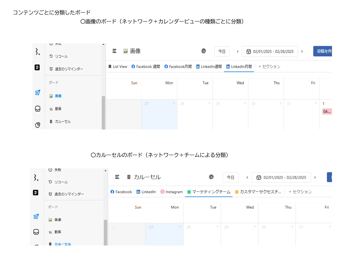Click the 今日 button in the カルーセル board

pyautogui.click(x=230, y=178)
